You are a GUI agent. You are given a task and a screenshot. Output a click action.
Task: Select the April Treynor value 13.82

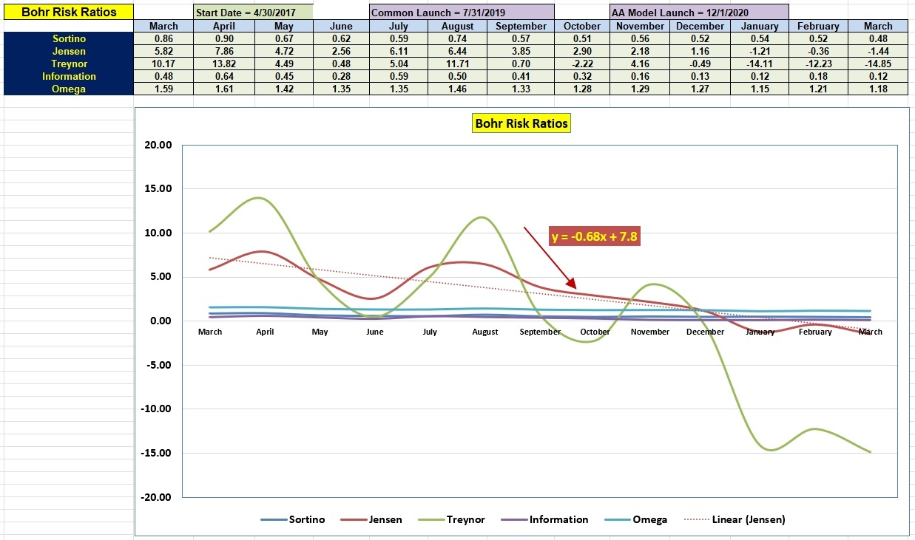coord(223,64)
